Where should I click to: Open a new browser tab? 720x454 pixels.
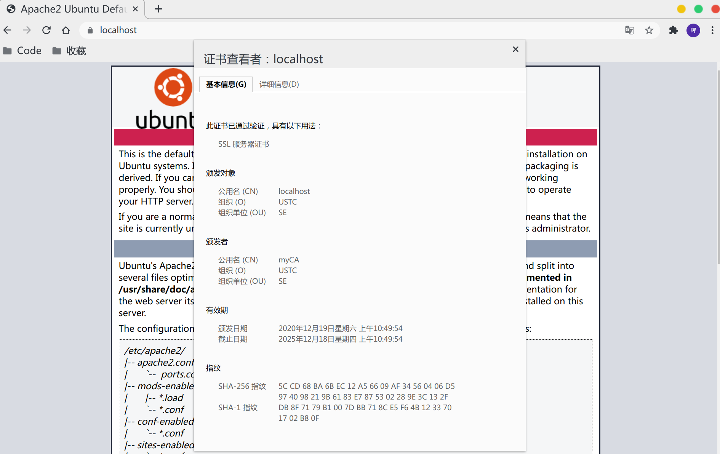click(x=158, y=9)
